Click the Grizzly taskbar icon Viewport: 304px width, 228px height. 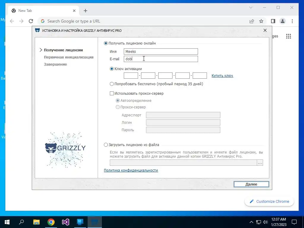pyautogui.click(x=95, y=222)
